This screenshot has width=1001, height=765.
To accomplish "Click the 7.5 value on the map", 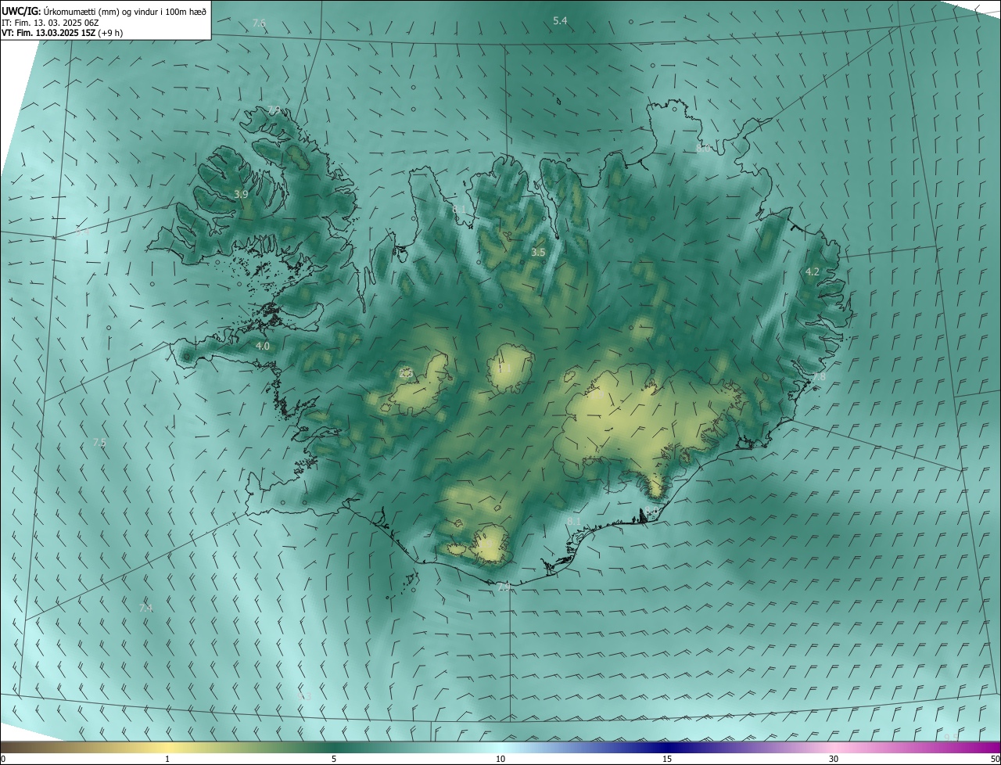I will [99, 443].
